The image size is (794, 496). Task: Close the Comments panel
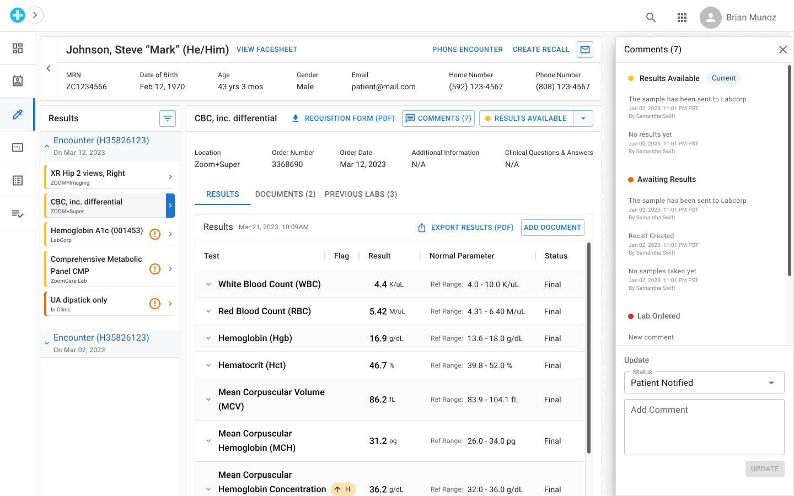(x=782, y=50)
